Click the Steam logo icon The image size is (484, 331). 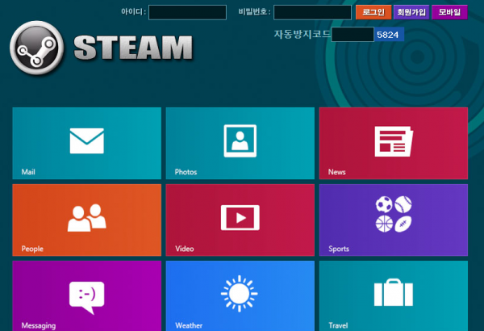[37, 48]
